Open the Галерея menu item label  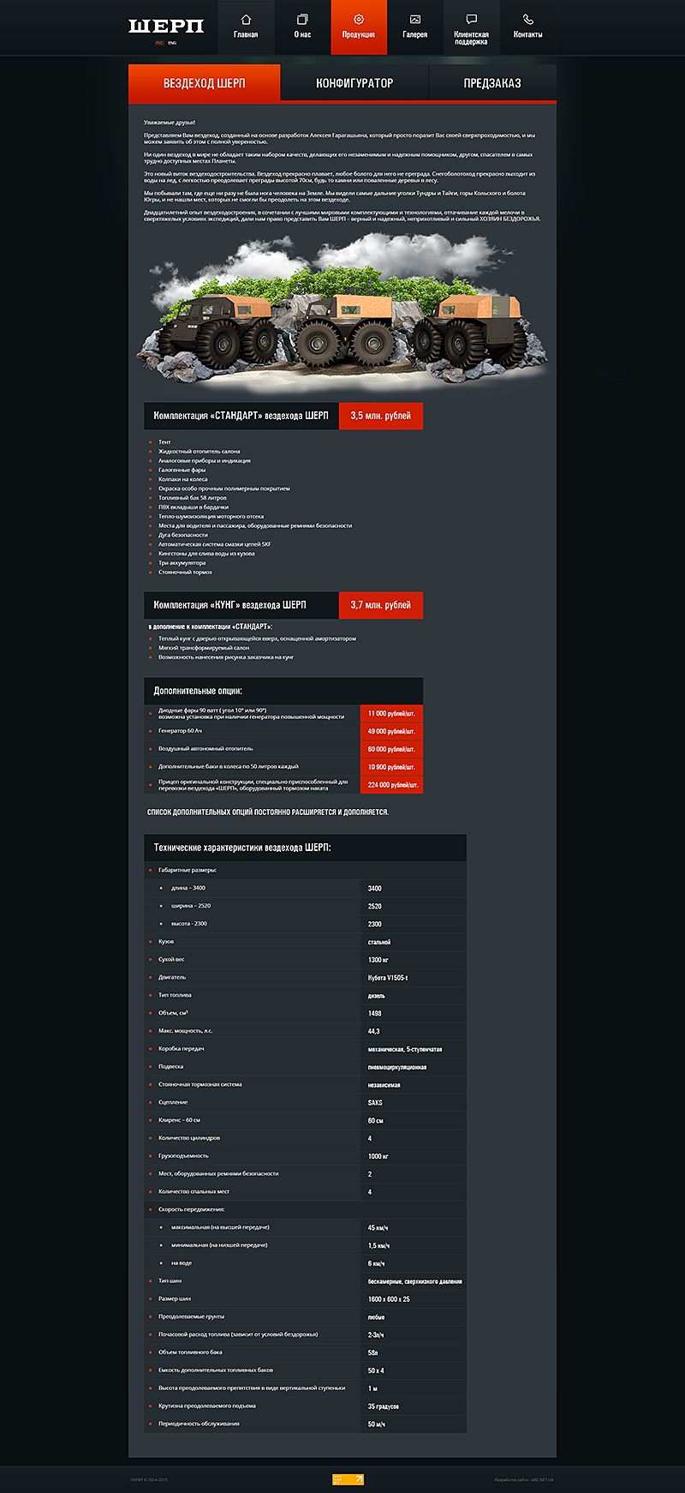coord(414,35)
